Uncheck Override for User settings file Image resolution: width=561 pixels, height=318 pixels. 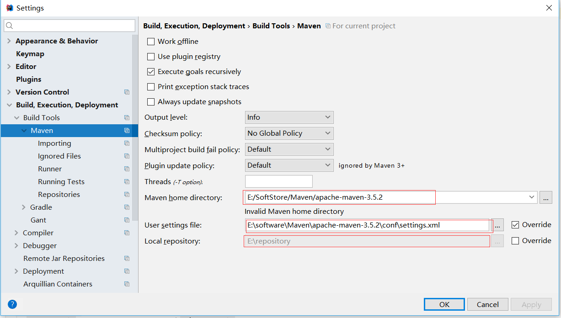[515, 225]
